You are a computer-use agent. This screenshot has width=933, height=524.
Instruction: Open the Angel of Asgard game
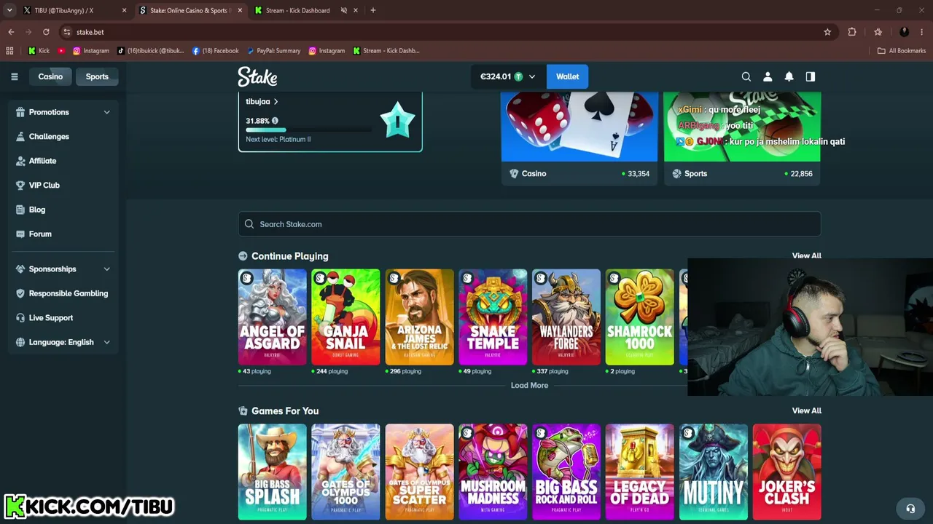[273, 317]
